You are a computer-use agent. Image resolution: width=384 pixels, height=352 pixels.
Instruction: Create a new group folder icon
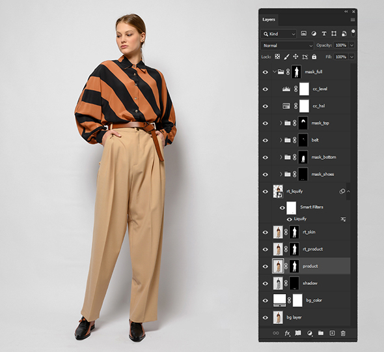(x=321, y=333)
